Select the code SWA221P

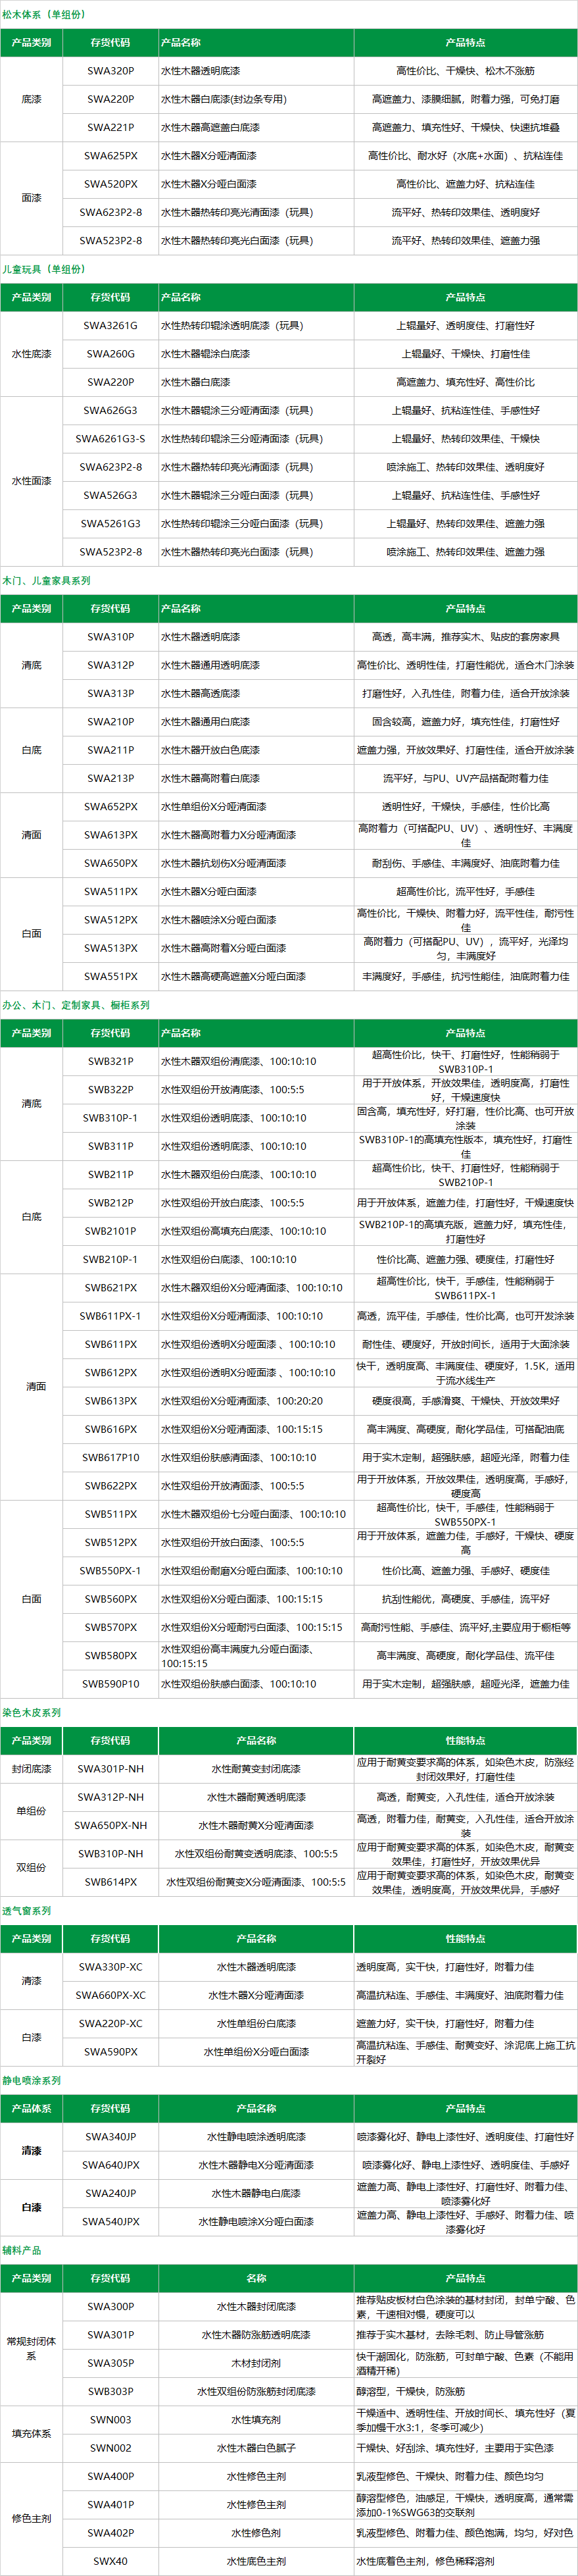click(110, 127)
